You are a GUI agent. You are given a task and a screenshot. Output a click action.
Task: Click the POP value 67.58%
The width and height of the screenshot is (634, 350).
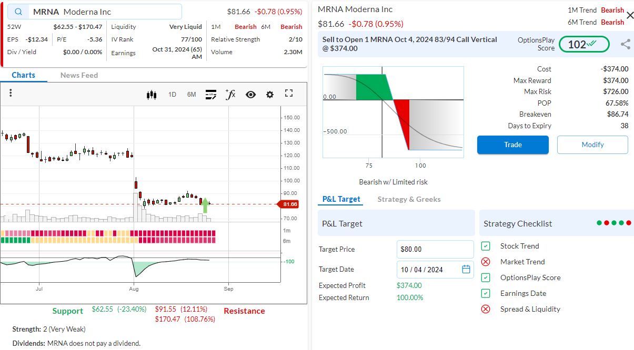pos(617,103)
